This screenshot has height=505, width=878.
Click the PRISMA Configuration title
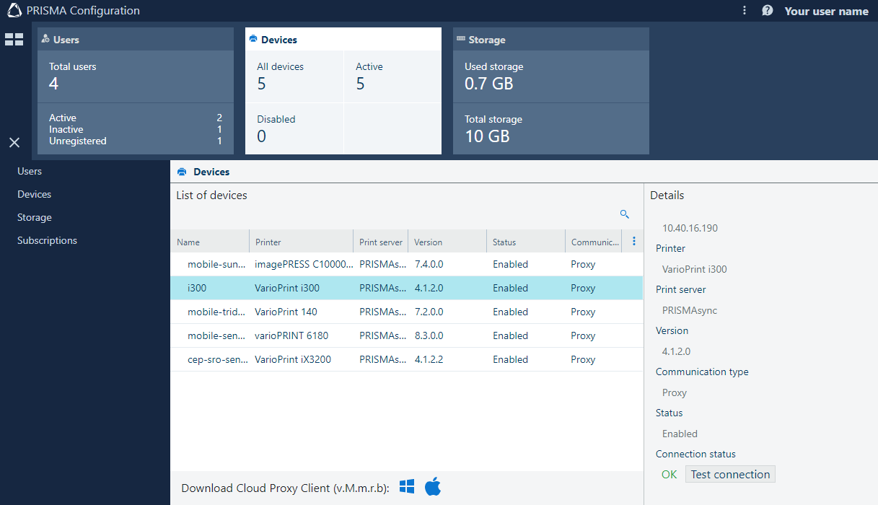pos(84,11)
